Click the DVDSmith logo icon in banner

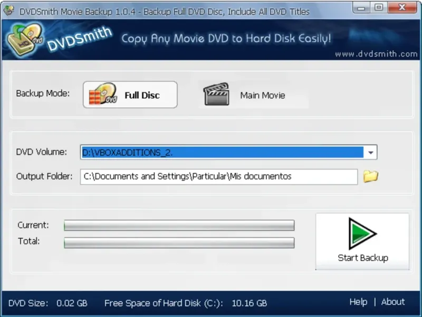pos(24,40)
